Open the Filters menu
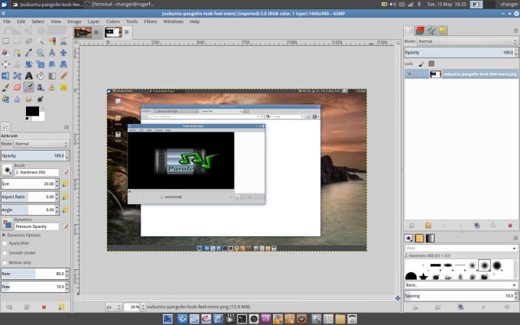The width and height of the screenshot is (520, 325). (x=151, y=21)
